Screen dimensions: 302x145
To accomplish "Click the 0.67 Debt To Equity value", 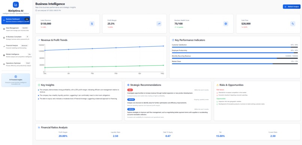I will point(168,136).
